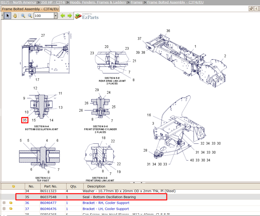Viewport: 260px width, 216px height.
Task: Open Frame Bolted Assembly breadcrumb link
Action: click(x=175, y=2)
